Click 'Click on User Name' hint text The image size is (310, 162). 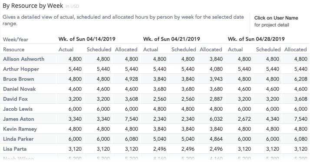pyautogui.click(x=276, y=18)
